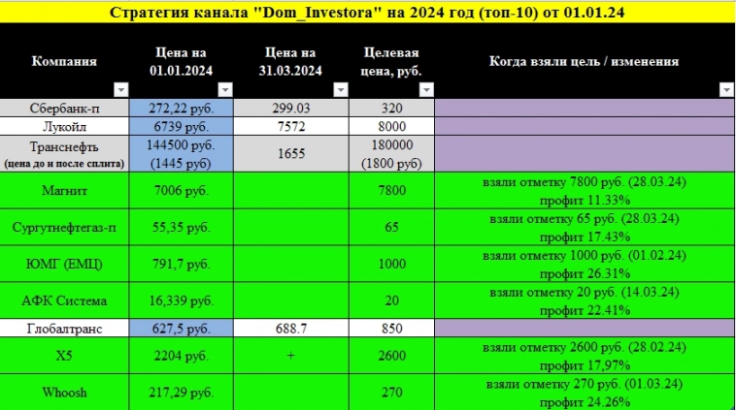Image resolution: width=736 pixels, height=410 pixels.
Task: Select the X5 company cell
Action: point(64,356)
